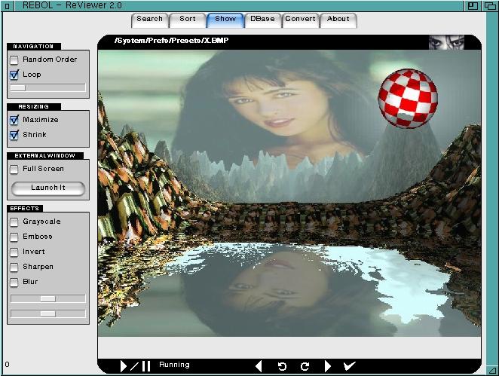This screenshot has height=376, width=499.
Task: Click the checkmark icon in bottom bar
Action: pos(349,366)
